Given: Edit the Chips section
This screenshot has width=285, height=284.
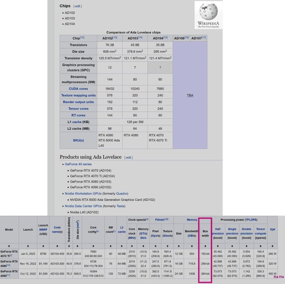Looking at the screenshot, I should tap(77, 6).
